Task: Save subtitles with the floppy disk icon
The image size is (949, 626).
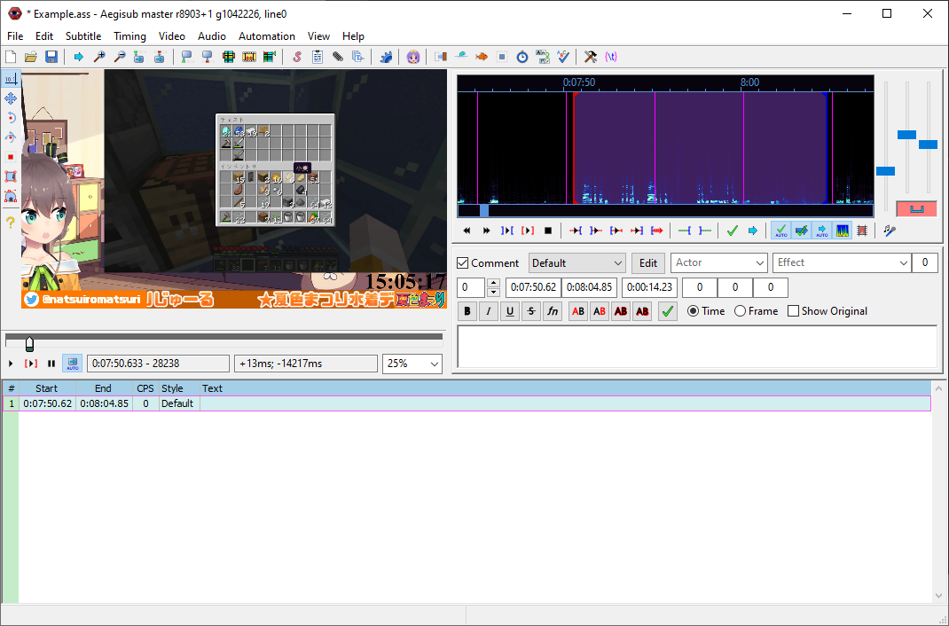Action: click(51, 57)
